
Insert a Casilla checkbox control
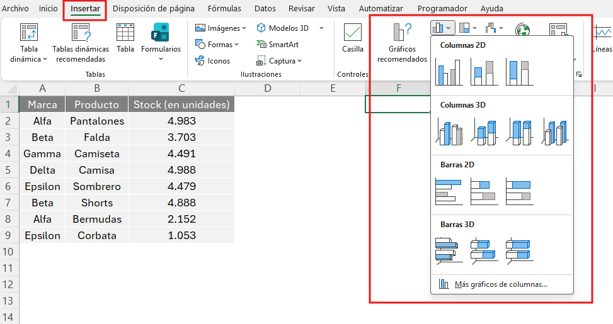tap(353, 38)
